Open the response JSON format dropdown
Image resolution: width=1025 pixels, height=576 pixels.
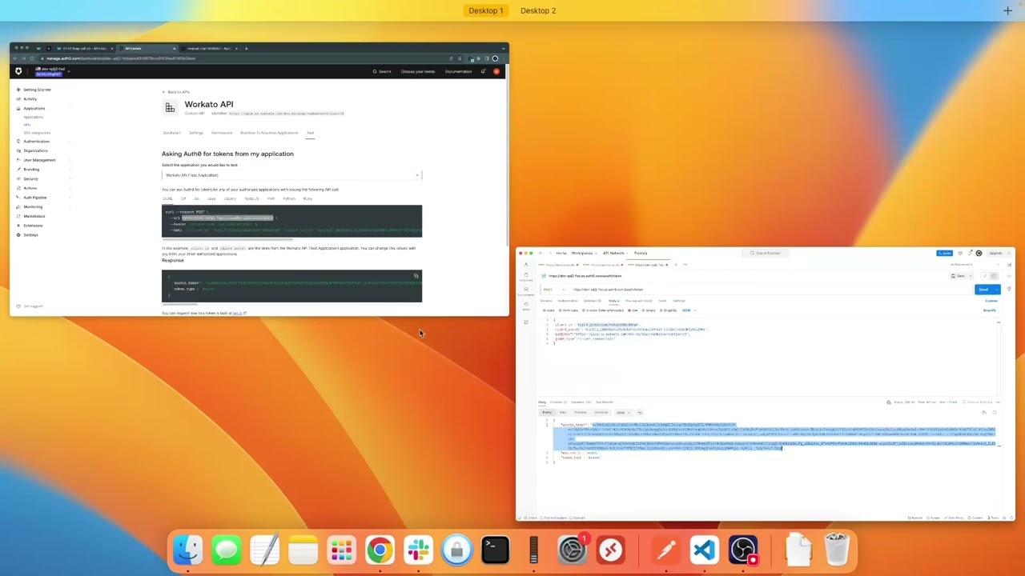click(x=623, y=412)
